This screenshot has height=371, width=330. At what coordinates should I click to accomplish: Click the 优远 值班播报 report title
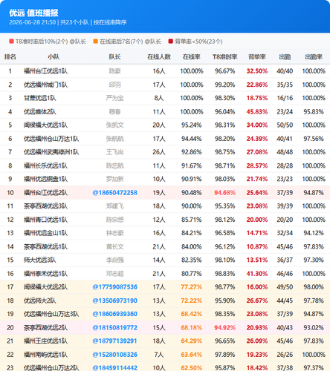coord(33,13)
